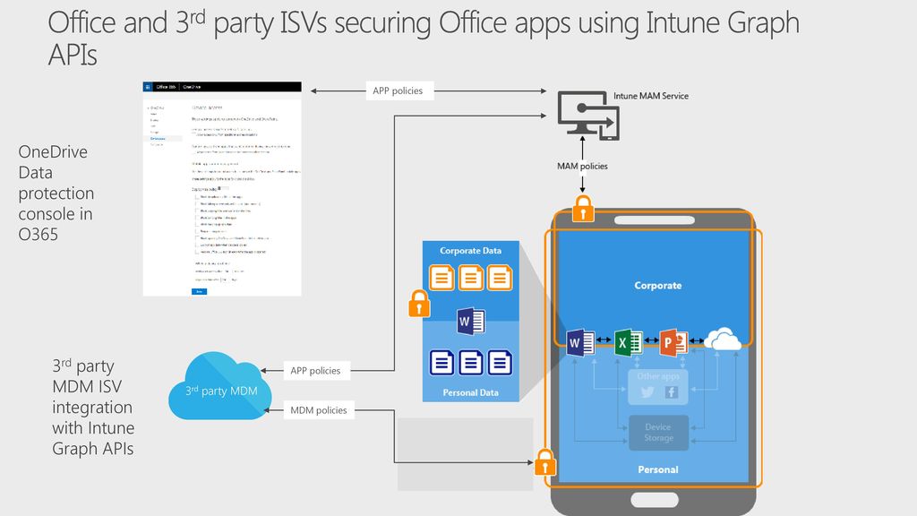
Task: Click the APP policies label near MDM cloud
Action: 316,370
